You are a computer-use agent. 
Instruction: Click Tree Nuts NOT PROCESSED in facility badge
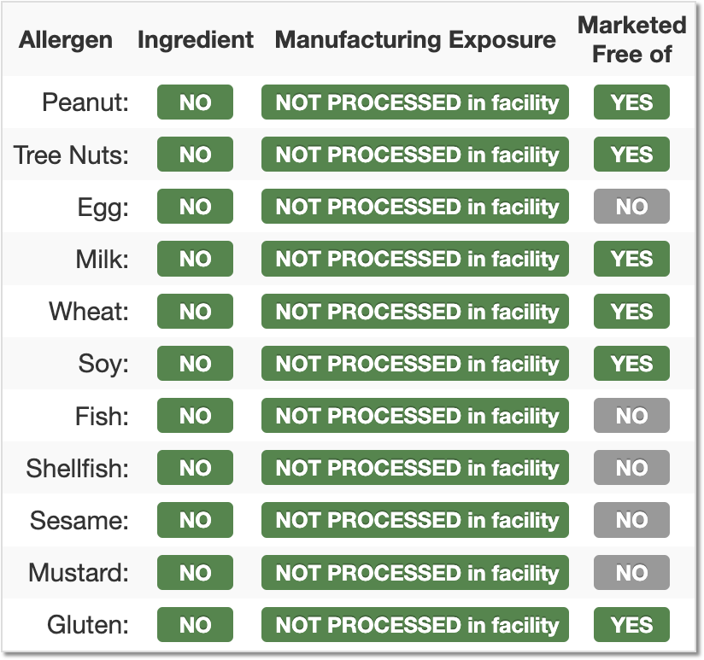(x=415, y=155)
